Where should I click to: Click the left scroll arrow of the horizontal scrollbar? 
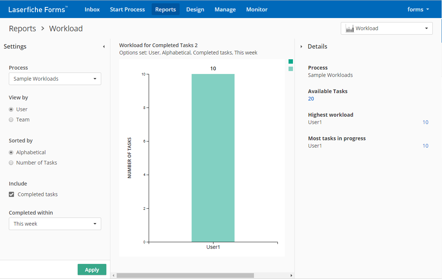(114, 275)
